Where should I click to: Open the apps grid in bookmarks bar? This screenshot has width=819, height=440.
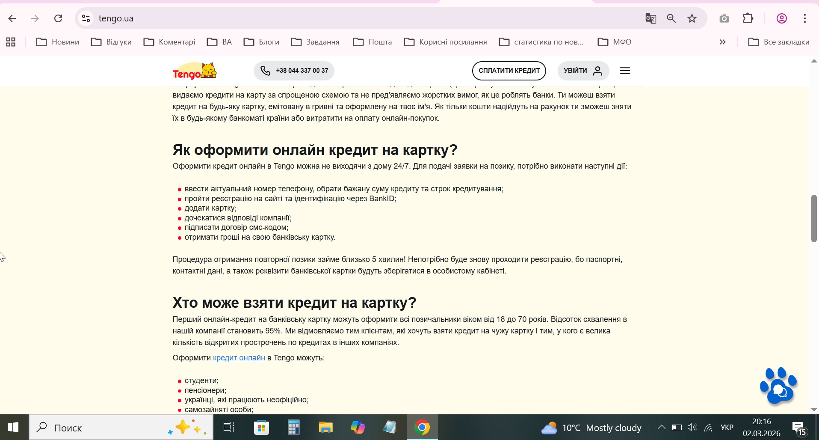(x=11, y=42)
